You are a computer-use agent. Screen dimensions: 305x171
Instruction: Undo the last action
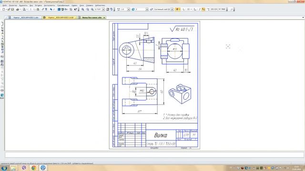pyautogui.click(x=51, y=9)
